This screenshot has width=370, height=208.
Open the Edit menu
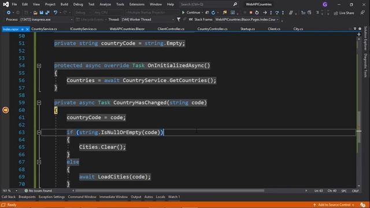[25, 4]
